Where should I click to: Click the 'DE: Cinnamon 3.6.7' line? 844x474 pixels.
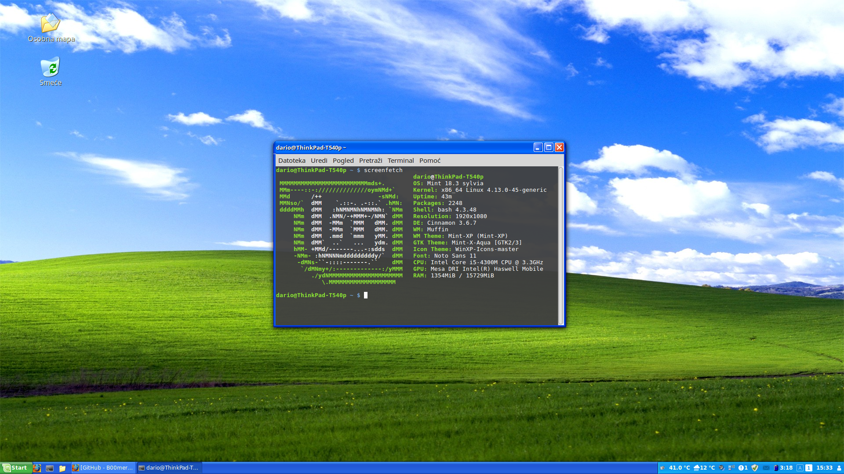click(444, 223)
